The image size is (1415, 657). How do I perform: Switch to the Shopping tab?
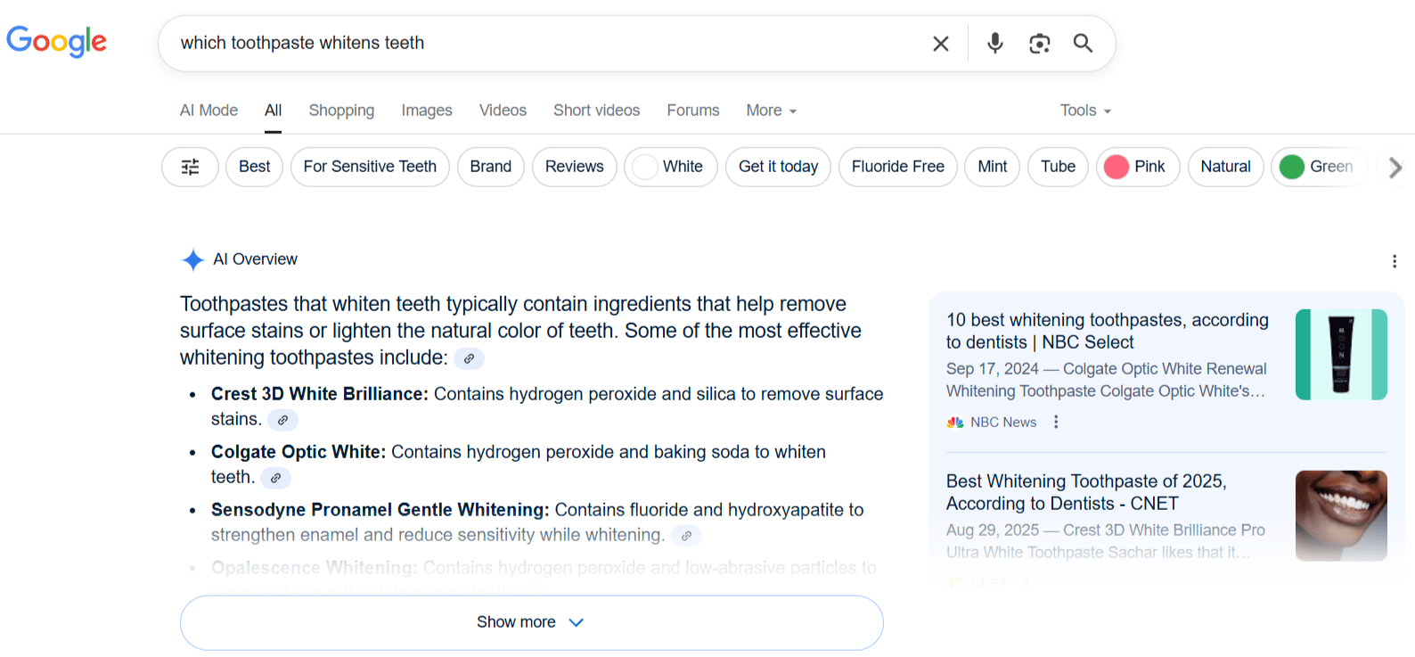point(341,111)
